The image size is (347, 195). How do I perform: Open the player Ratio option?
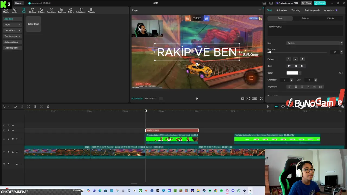coord(255,99)
